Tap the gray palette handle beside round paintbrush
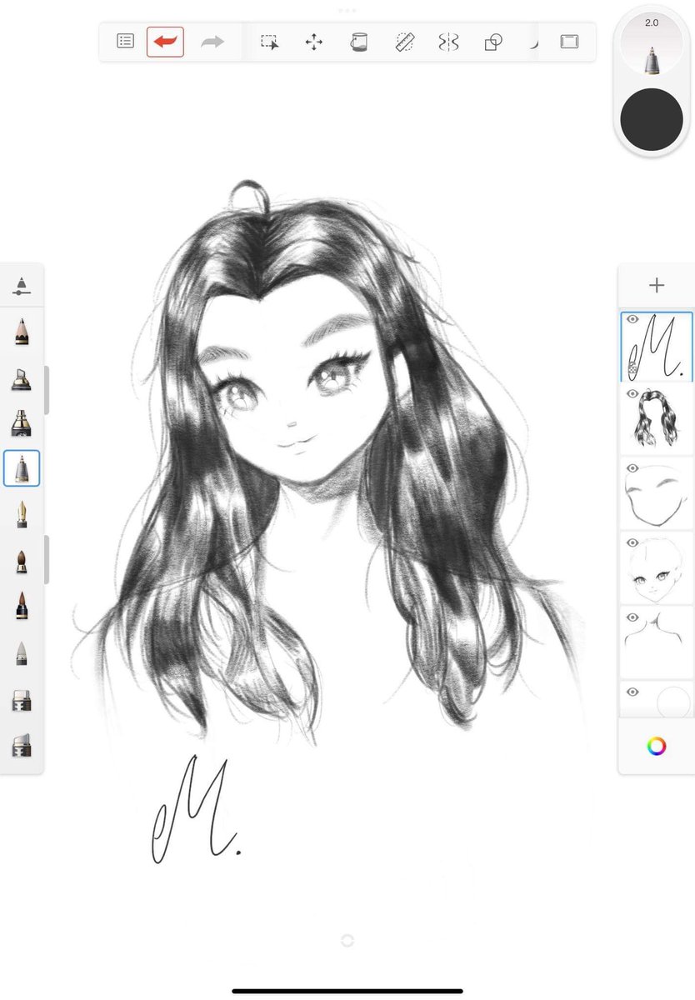This screenshot has height=1000, width=695. coord(47,560)
